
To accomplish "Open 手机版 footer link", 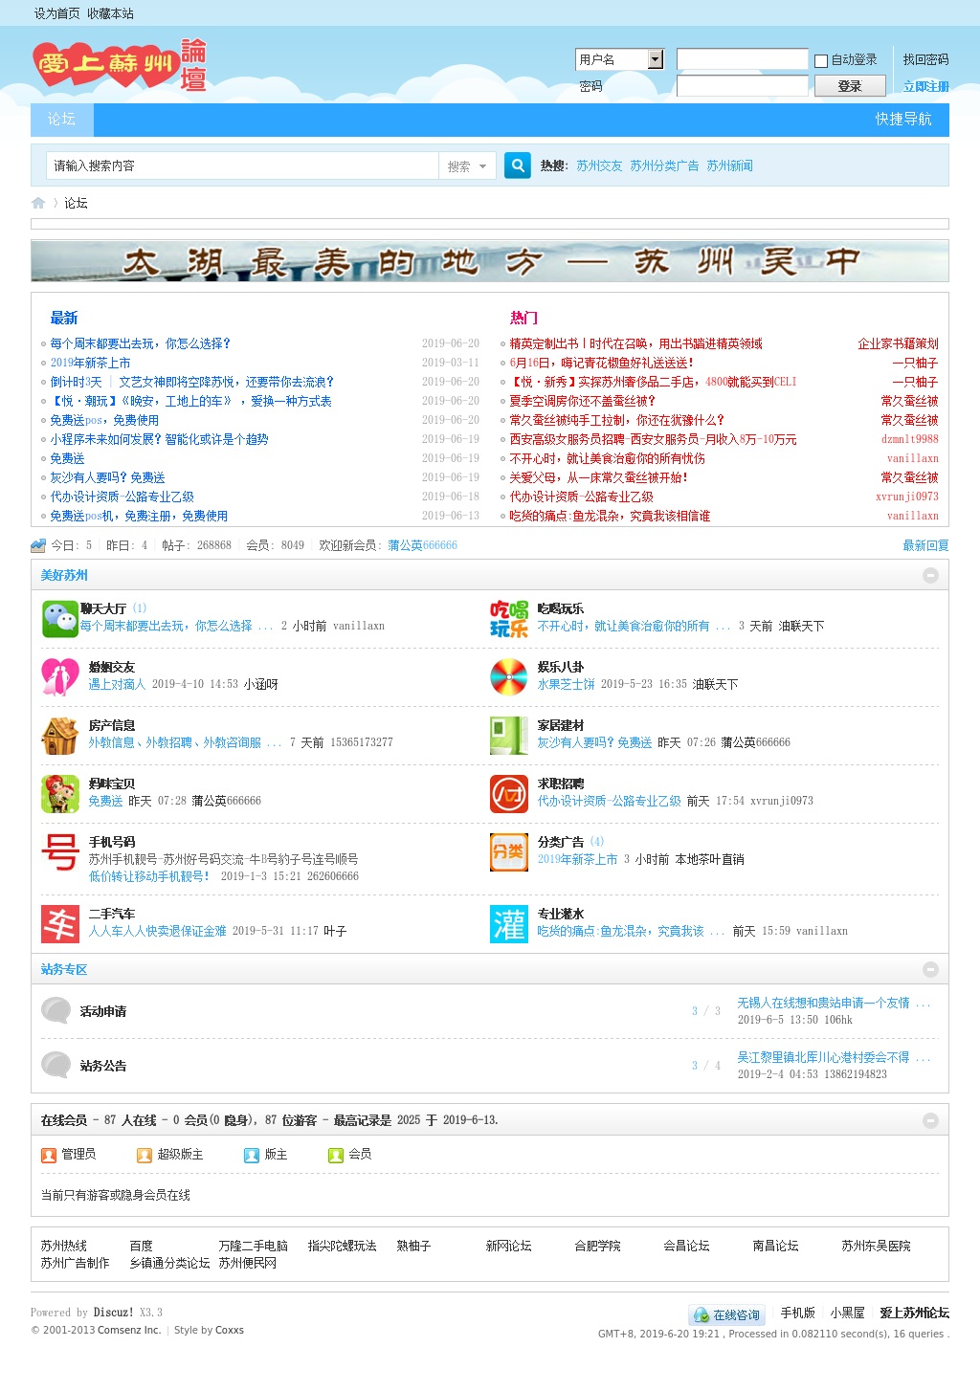I will click(x=797, y=1313).
